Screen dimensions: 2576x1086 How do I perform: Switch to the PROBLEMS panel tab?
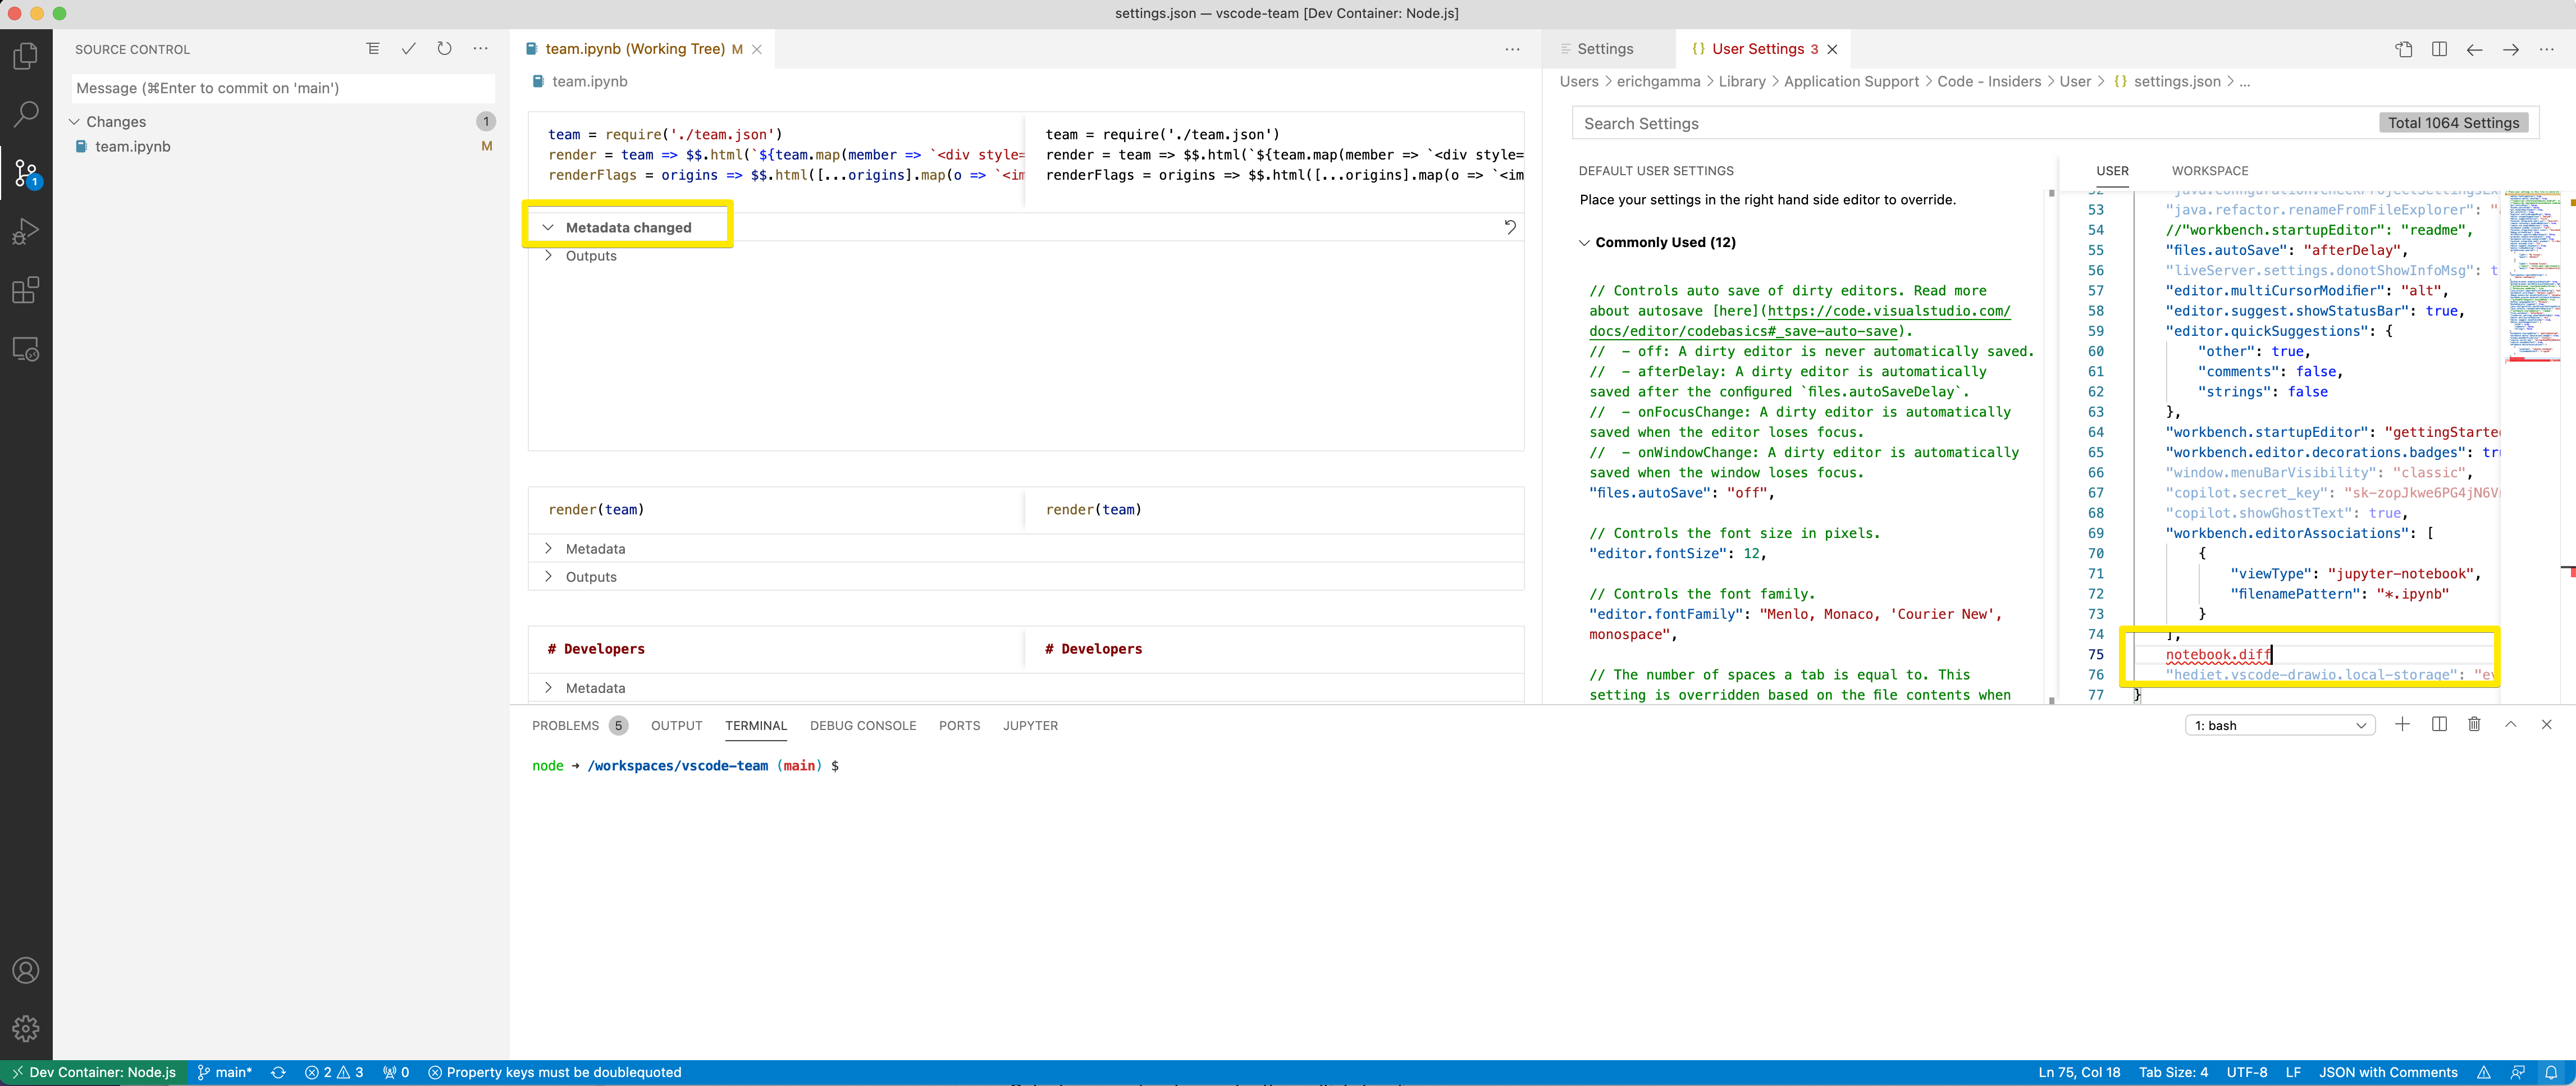click(566, 725)
